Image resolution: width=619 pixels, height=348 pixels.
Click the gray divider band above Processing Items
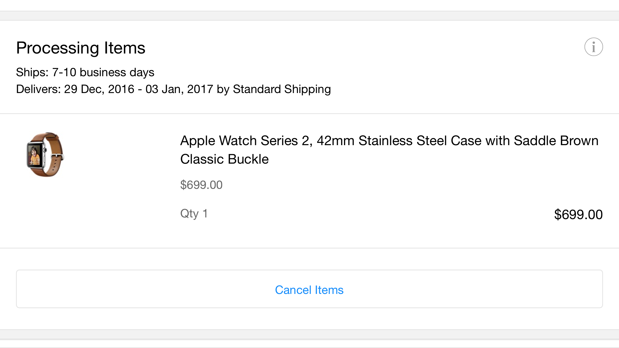pos(309,16)
